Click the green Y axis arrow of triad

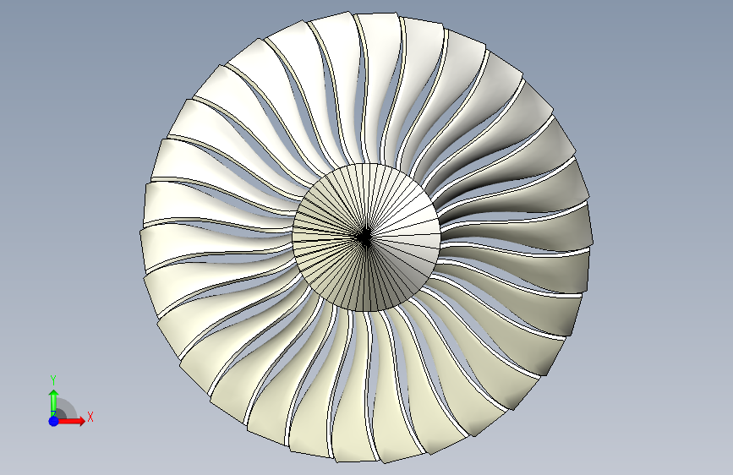point(54,403)
